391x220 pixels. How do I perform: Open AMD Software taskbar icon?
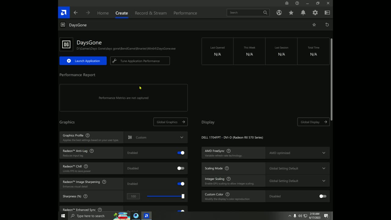[x=146, y=216]
